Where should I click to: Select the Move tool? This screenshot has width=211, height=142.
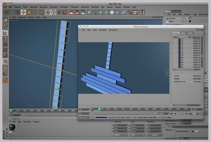tap(23, 12)
